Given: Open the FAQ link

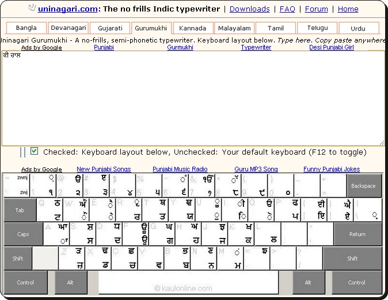Looking at the screenshot, I should pos(287,9).
